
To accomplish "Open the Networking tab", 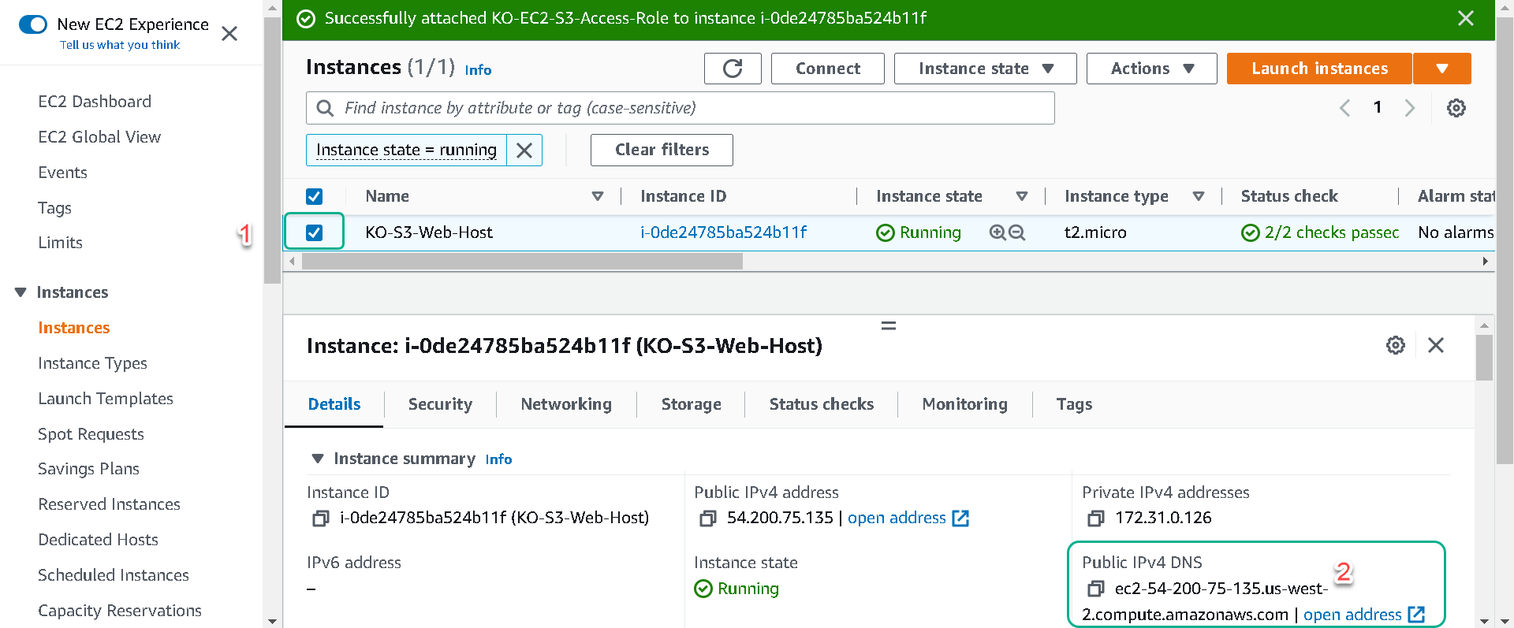I will coord(566,404).
